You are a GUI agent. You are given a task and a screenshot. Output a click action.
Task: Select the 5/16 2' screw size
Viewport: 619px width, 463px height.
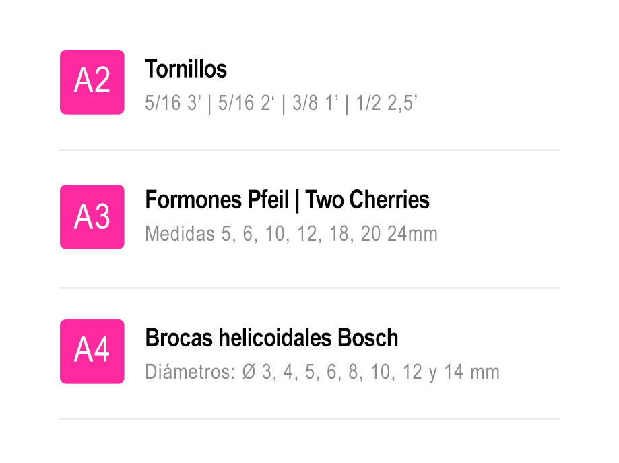pos(247,103)
